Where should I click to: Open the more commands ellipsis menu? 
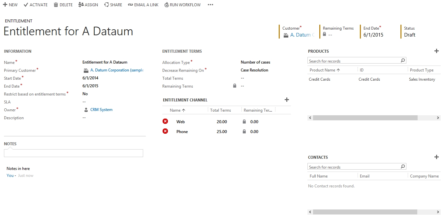[210, 5]
